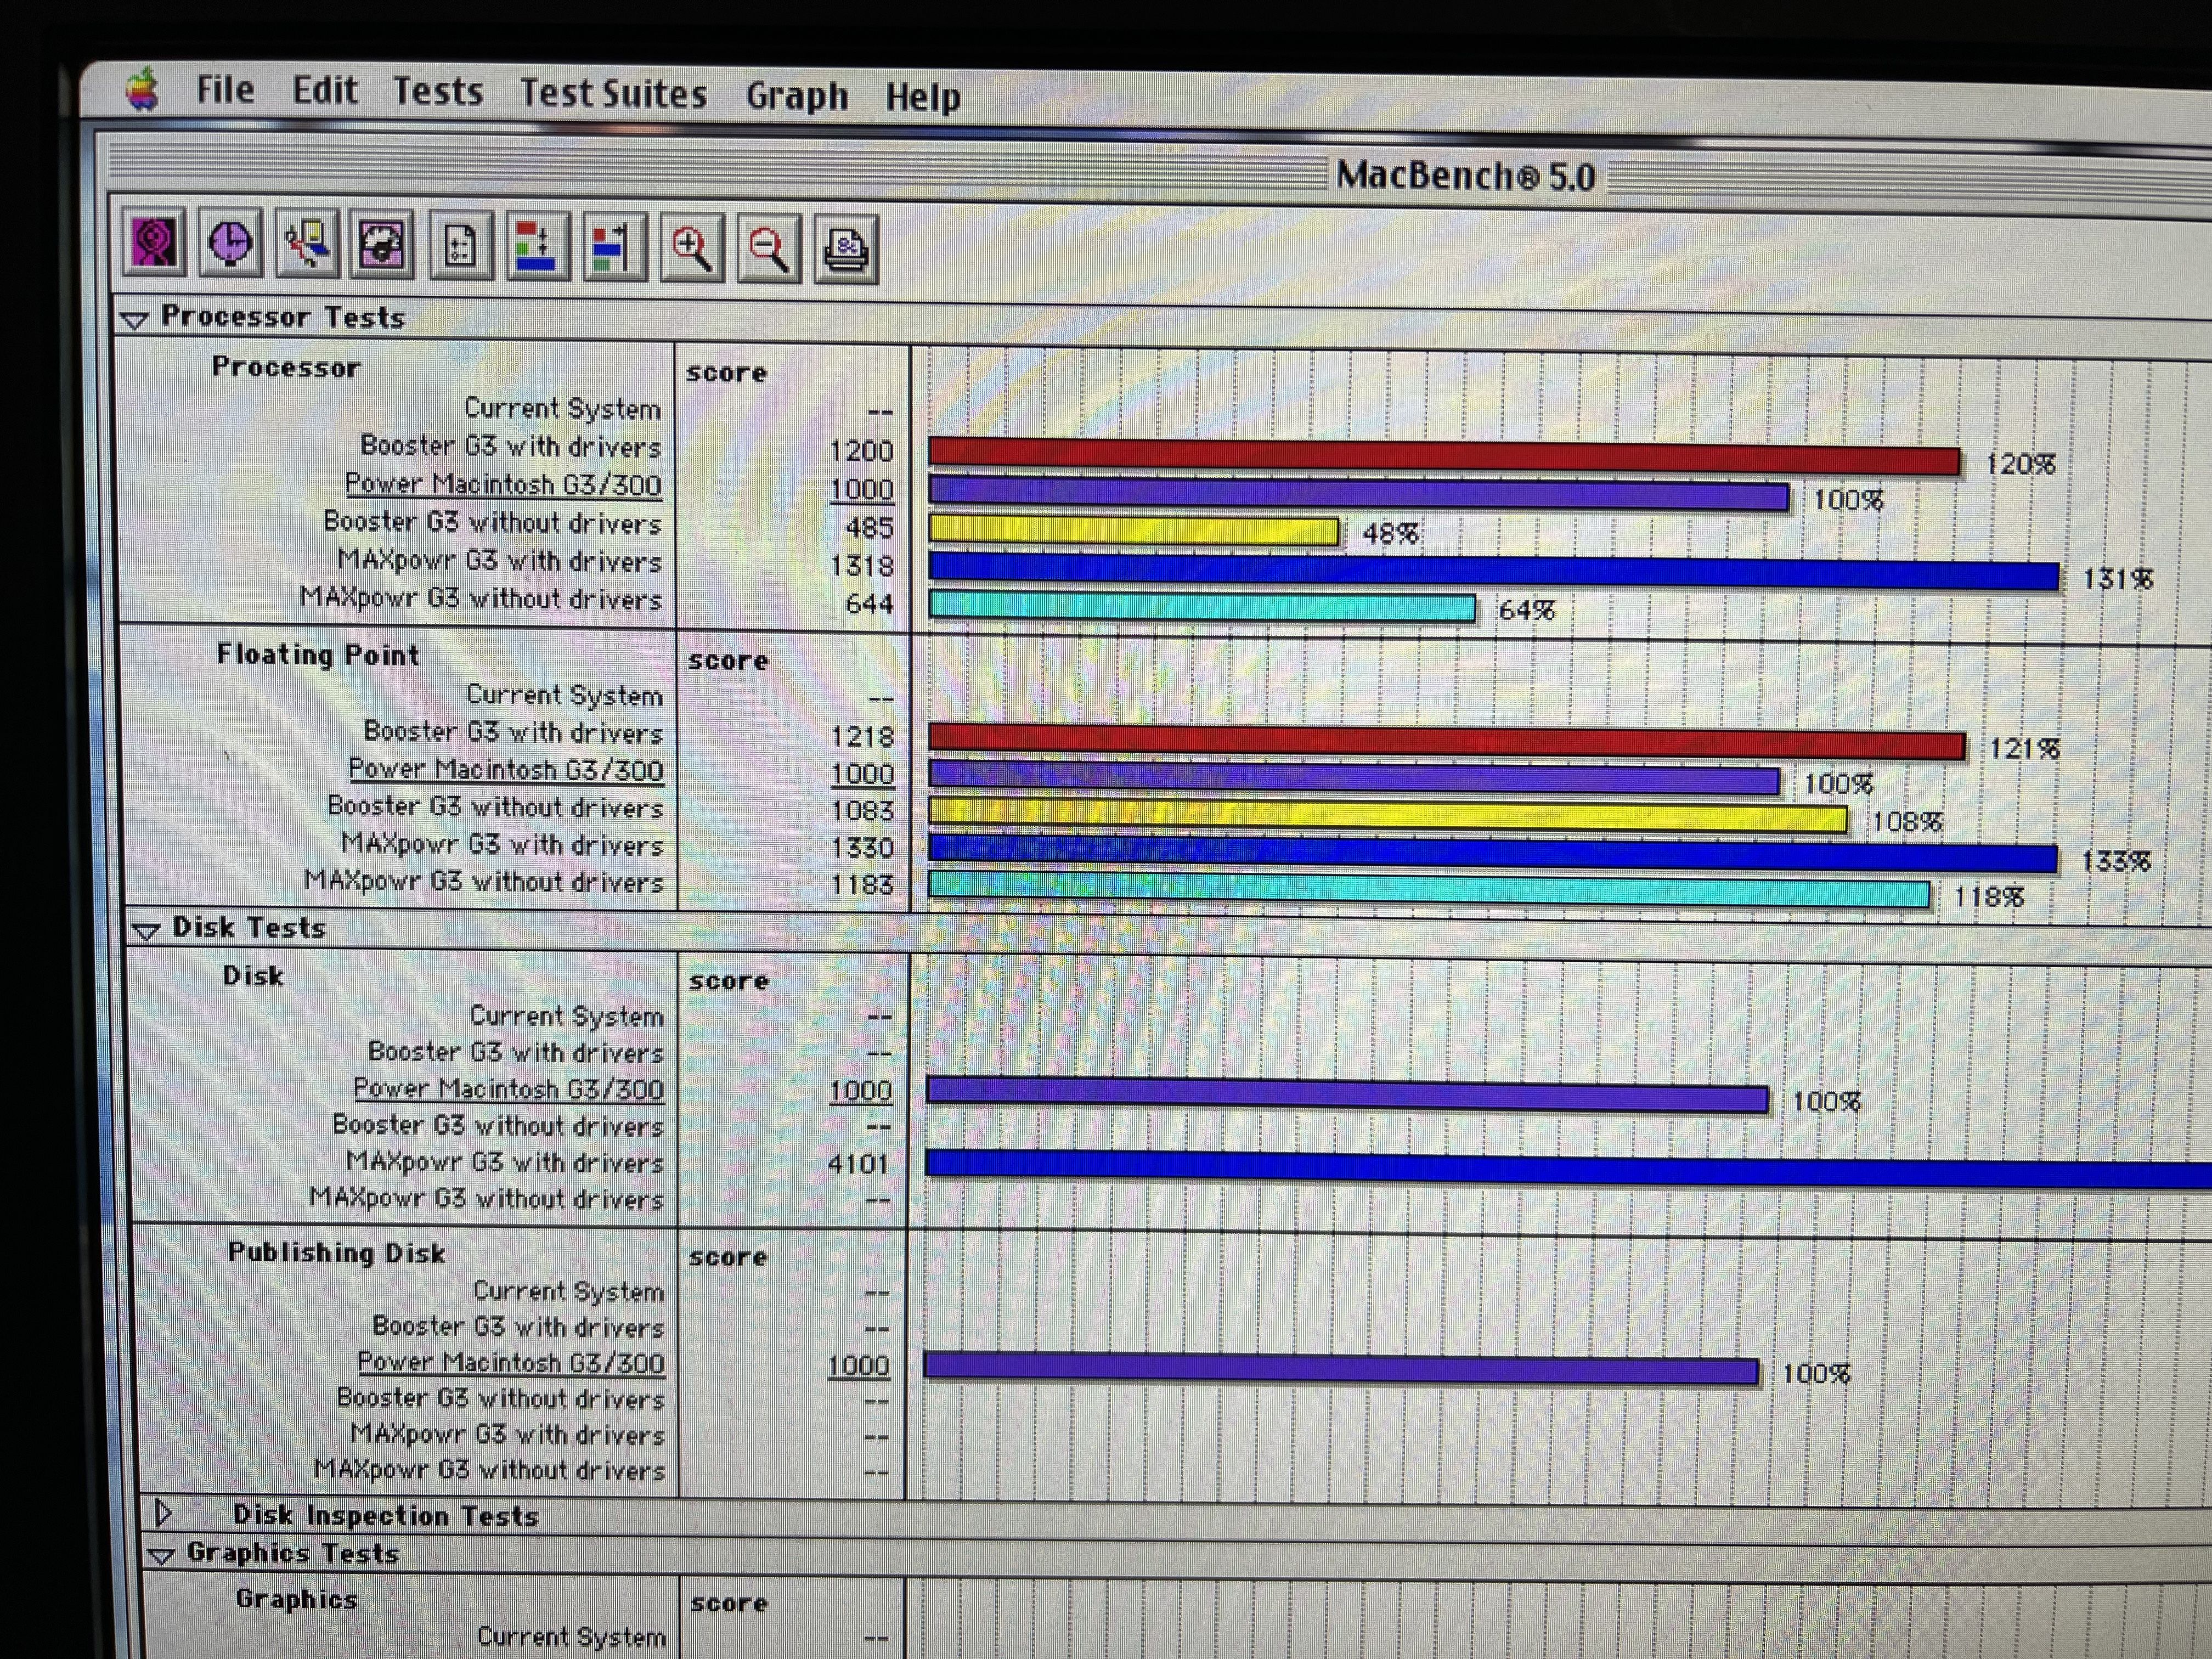This screenshot has width=2212, height=1659.
Task: Click the 485 Processor score value
Action: (x=869, y=528)
